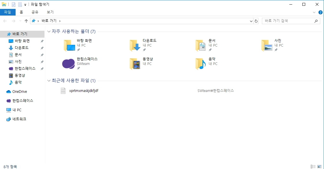This screenshot has height=169, width=324.
Task: Open the 보기 ribbon tab
Action: [50, 12]
